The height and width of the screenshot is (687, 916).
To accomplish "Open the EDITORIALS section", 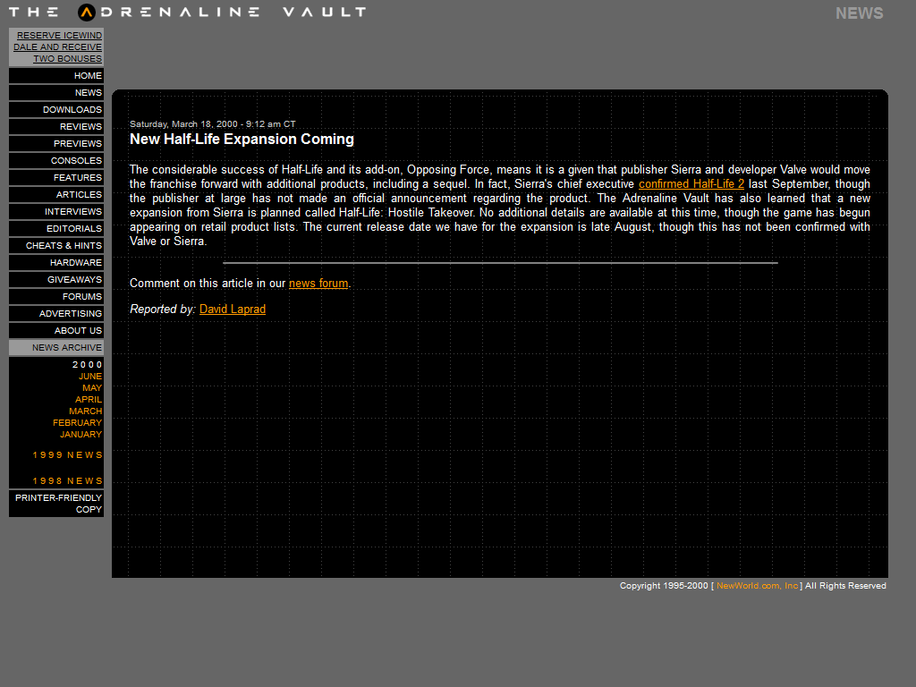I will (56, 228).
